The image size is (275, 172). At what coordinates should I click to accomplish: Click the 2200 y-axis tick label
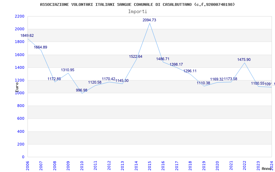pyautogui.click(x=20, y=16)
